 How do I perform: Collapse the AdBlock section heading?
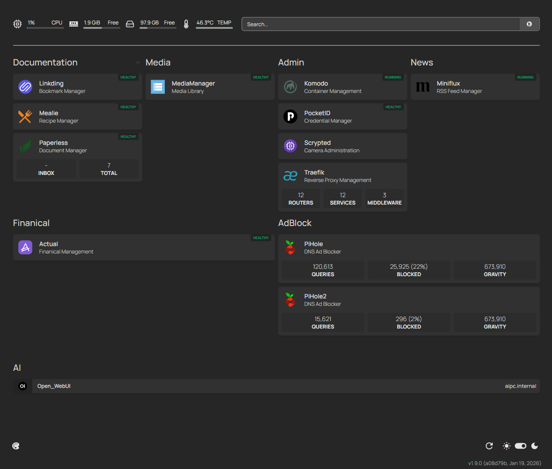(295, 223)
